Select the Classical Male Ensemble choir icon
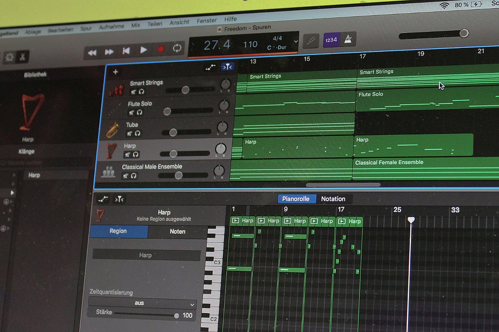Image resolution: width=499 pixels, height=332 pixels. (x=108, y=171)
